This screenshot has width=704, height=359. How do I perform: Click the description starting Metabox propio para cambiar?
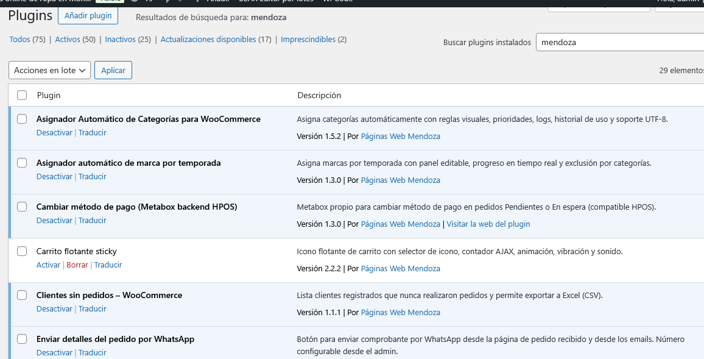(476, 207)
